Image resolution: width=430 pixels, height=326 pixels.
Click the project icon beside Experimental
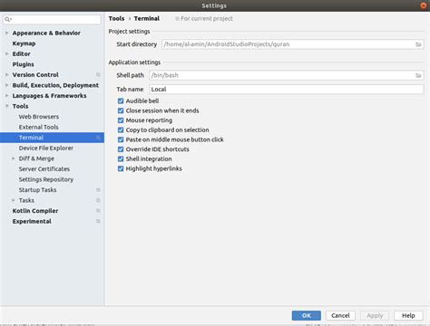click(x=98, y=221)
